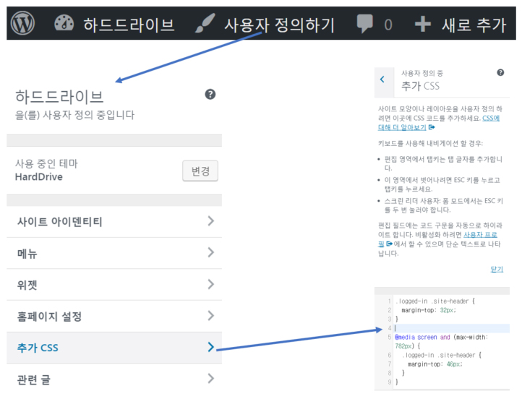Open the 메뉴 section
The width and height of the screenshot is (522, 399).
[114, 253]
